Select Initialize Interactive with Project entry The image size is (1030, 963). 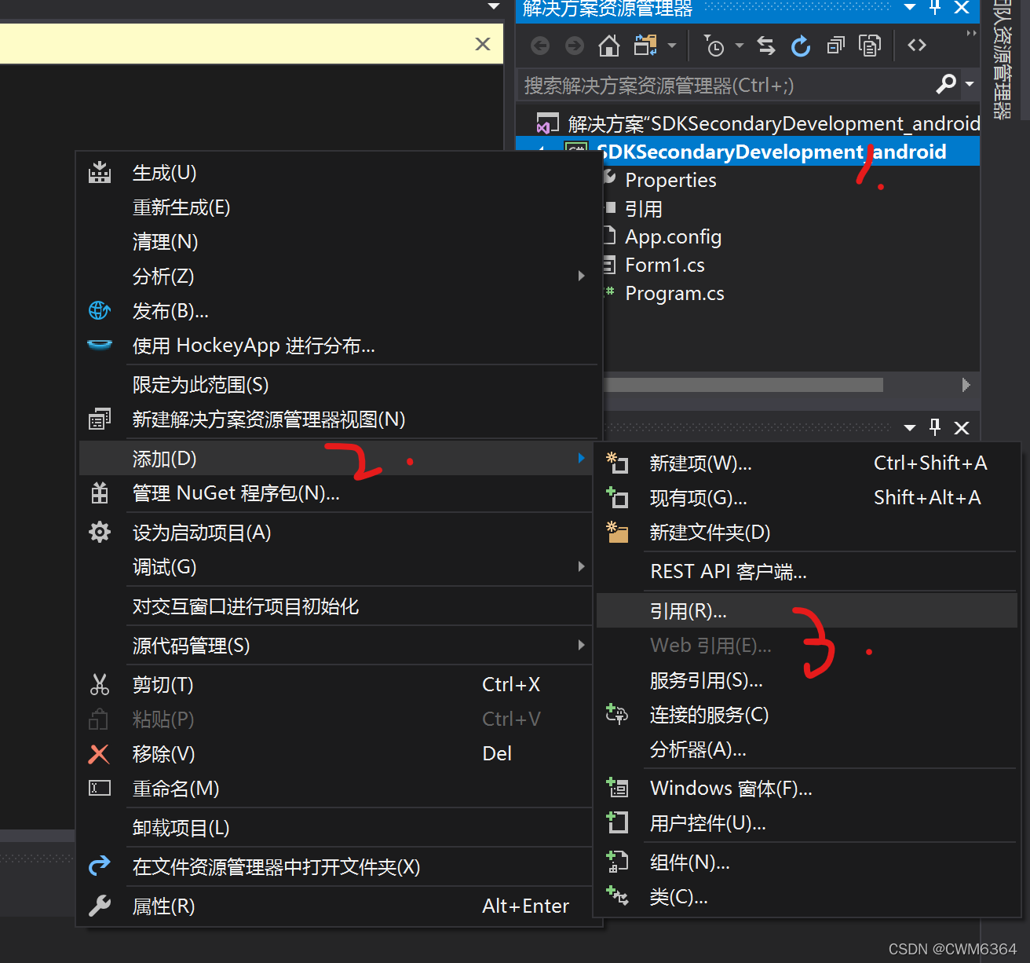tap(245, 606)
